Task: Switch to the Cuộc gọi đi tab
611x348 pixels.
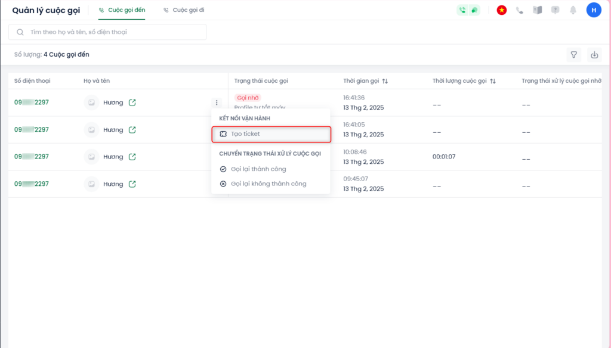Action: tap(184, 10)
